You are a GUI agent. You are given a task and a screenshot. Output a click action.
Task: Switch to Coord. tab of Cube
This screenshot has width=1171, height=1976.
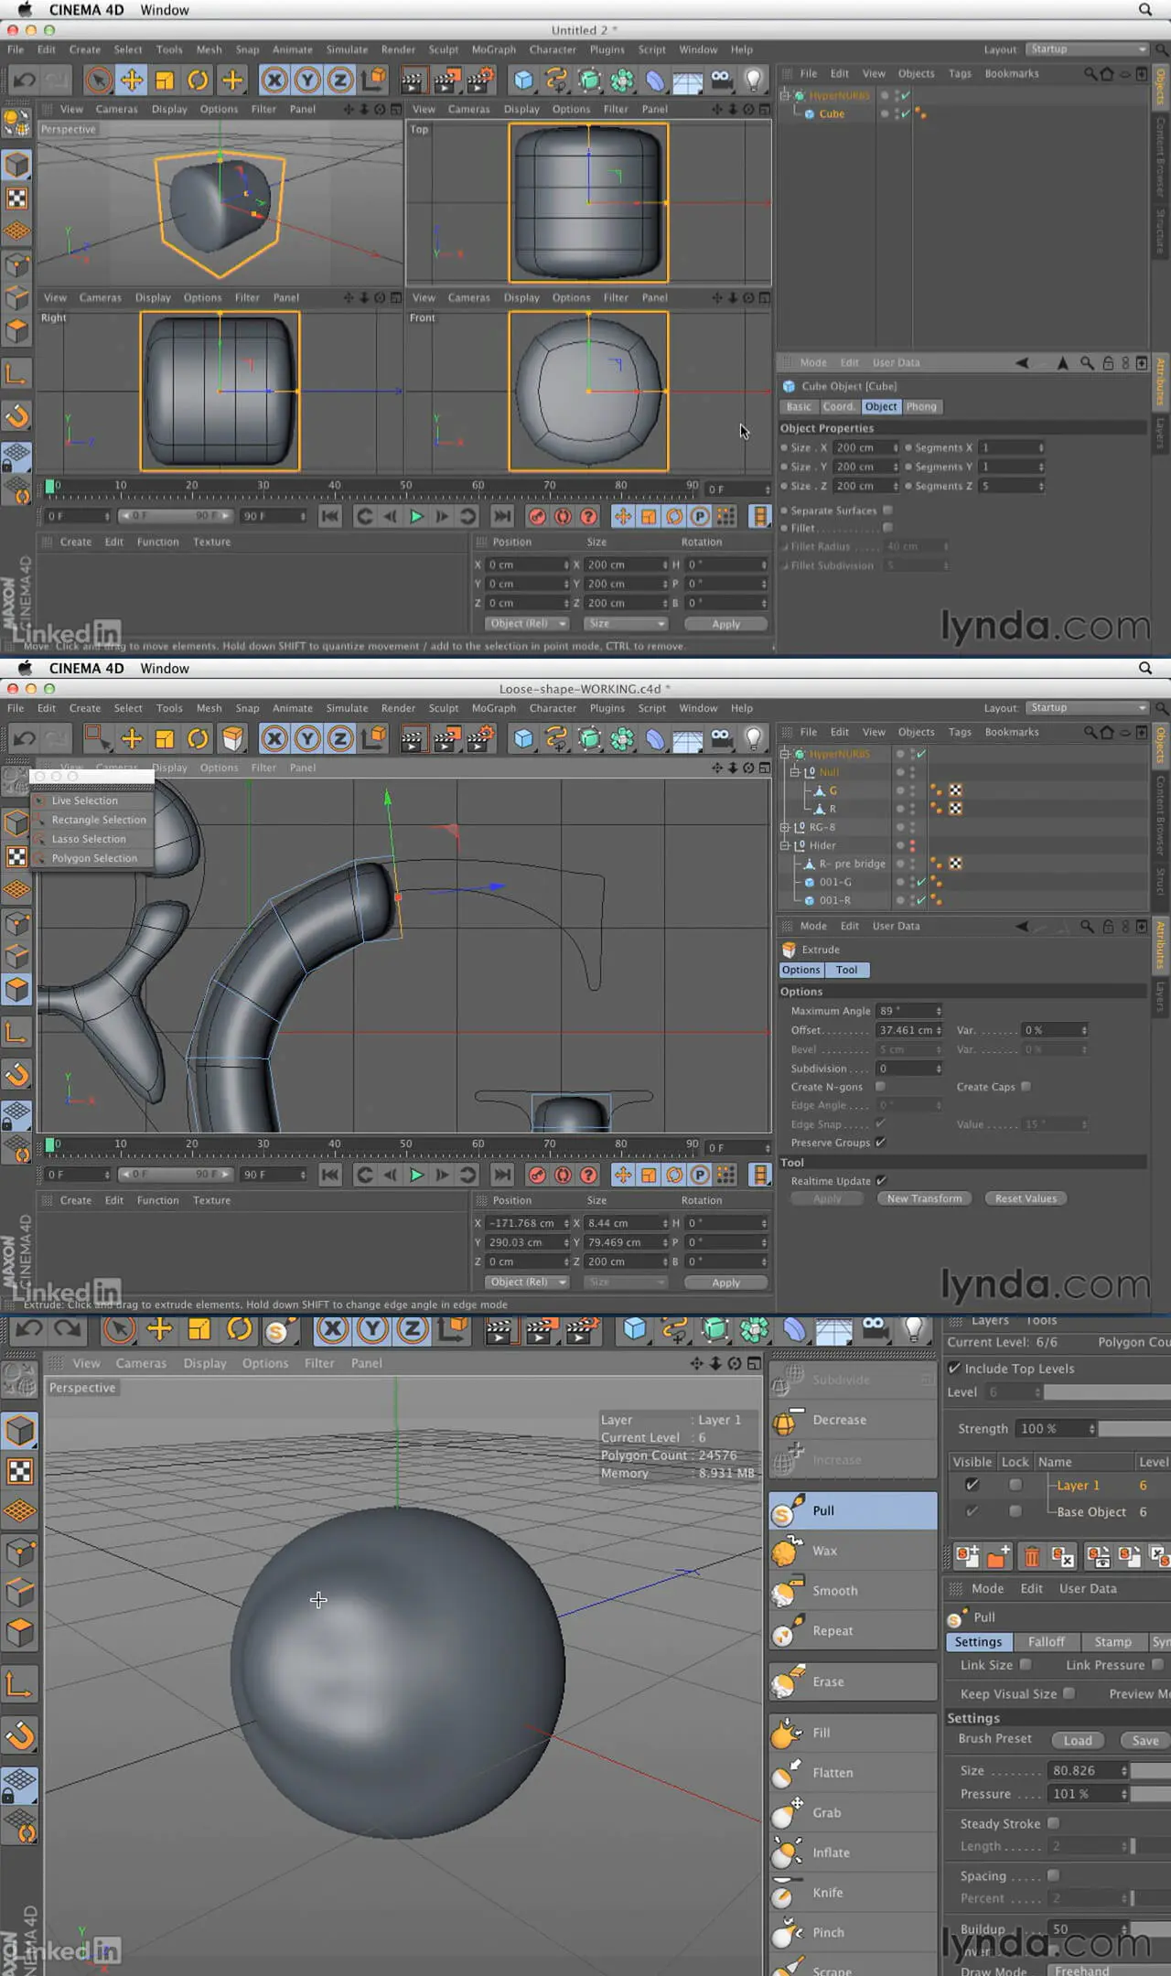point(838,407)
